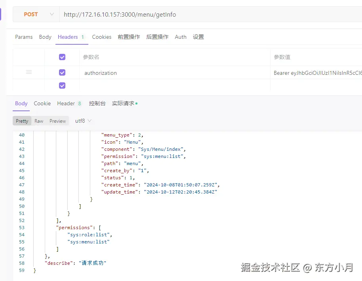Image resolution: width=362 pixels, height=281 pixels.
Task: Click the "sys:menu:list" text on line 55
Action: click(88, 242)
